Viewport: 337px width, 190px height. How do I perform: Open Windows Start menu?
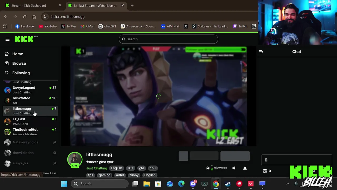[64, 184]
